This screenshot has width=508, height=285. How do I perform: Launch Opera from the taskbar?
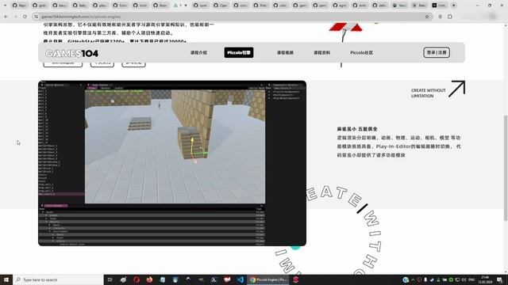(137, 279)
